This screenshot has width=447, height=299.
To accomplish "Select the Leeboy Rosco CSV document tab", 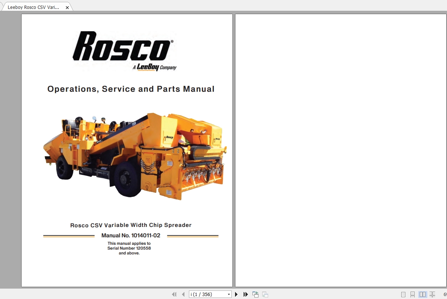I will click(x=33, y=7).
